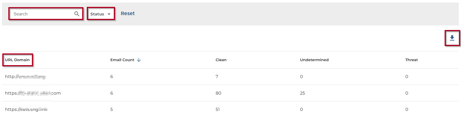The image size is (461, 116).
Task: Sort by Threat column
Action: tap(411, 60)
